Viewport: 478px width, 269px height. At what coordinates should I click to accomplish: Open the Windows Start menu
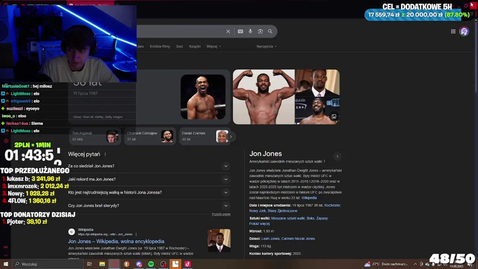(x=6, y=264)
